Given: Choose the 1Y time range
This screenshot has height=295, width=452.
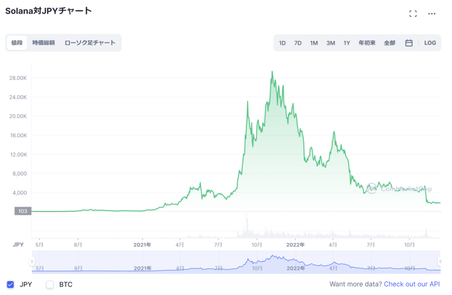Looking at the screenshot, I should click(x=347, y=43).
